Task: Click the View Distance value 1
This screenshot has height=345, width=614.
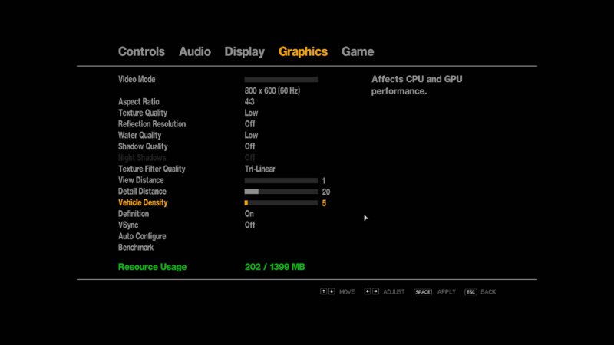Action: coord(323,181)
